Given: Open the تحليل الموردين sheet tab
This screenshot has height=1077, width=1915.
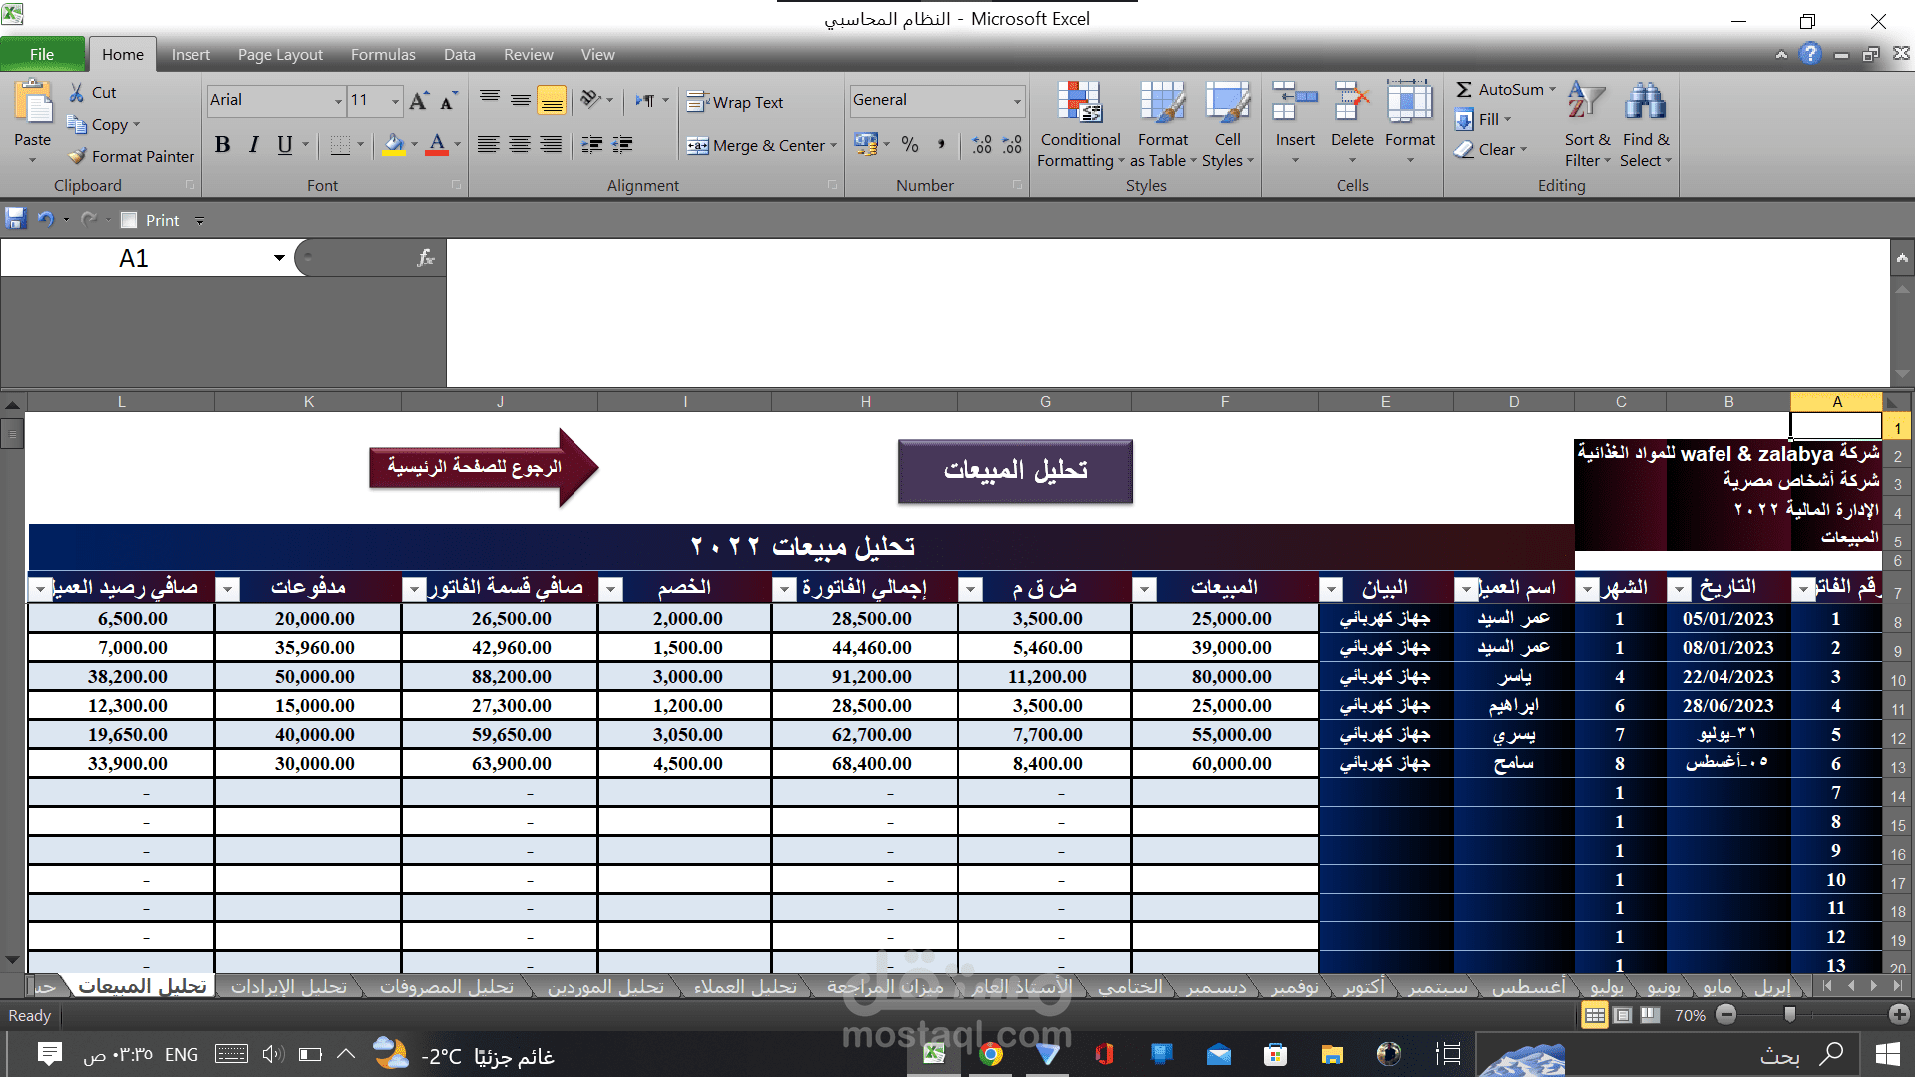Looking at the screenshot, I should (605, 987).
